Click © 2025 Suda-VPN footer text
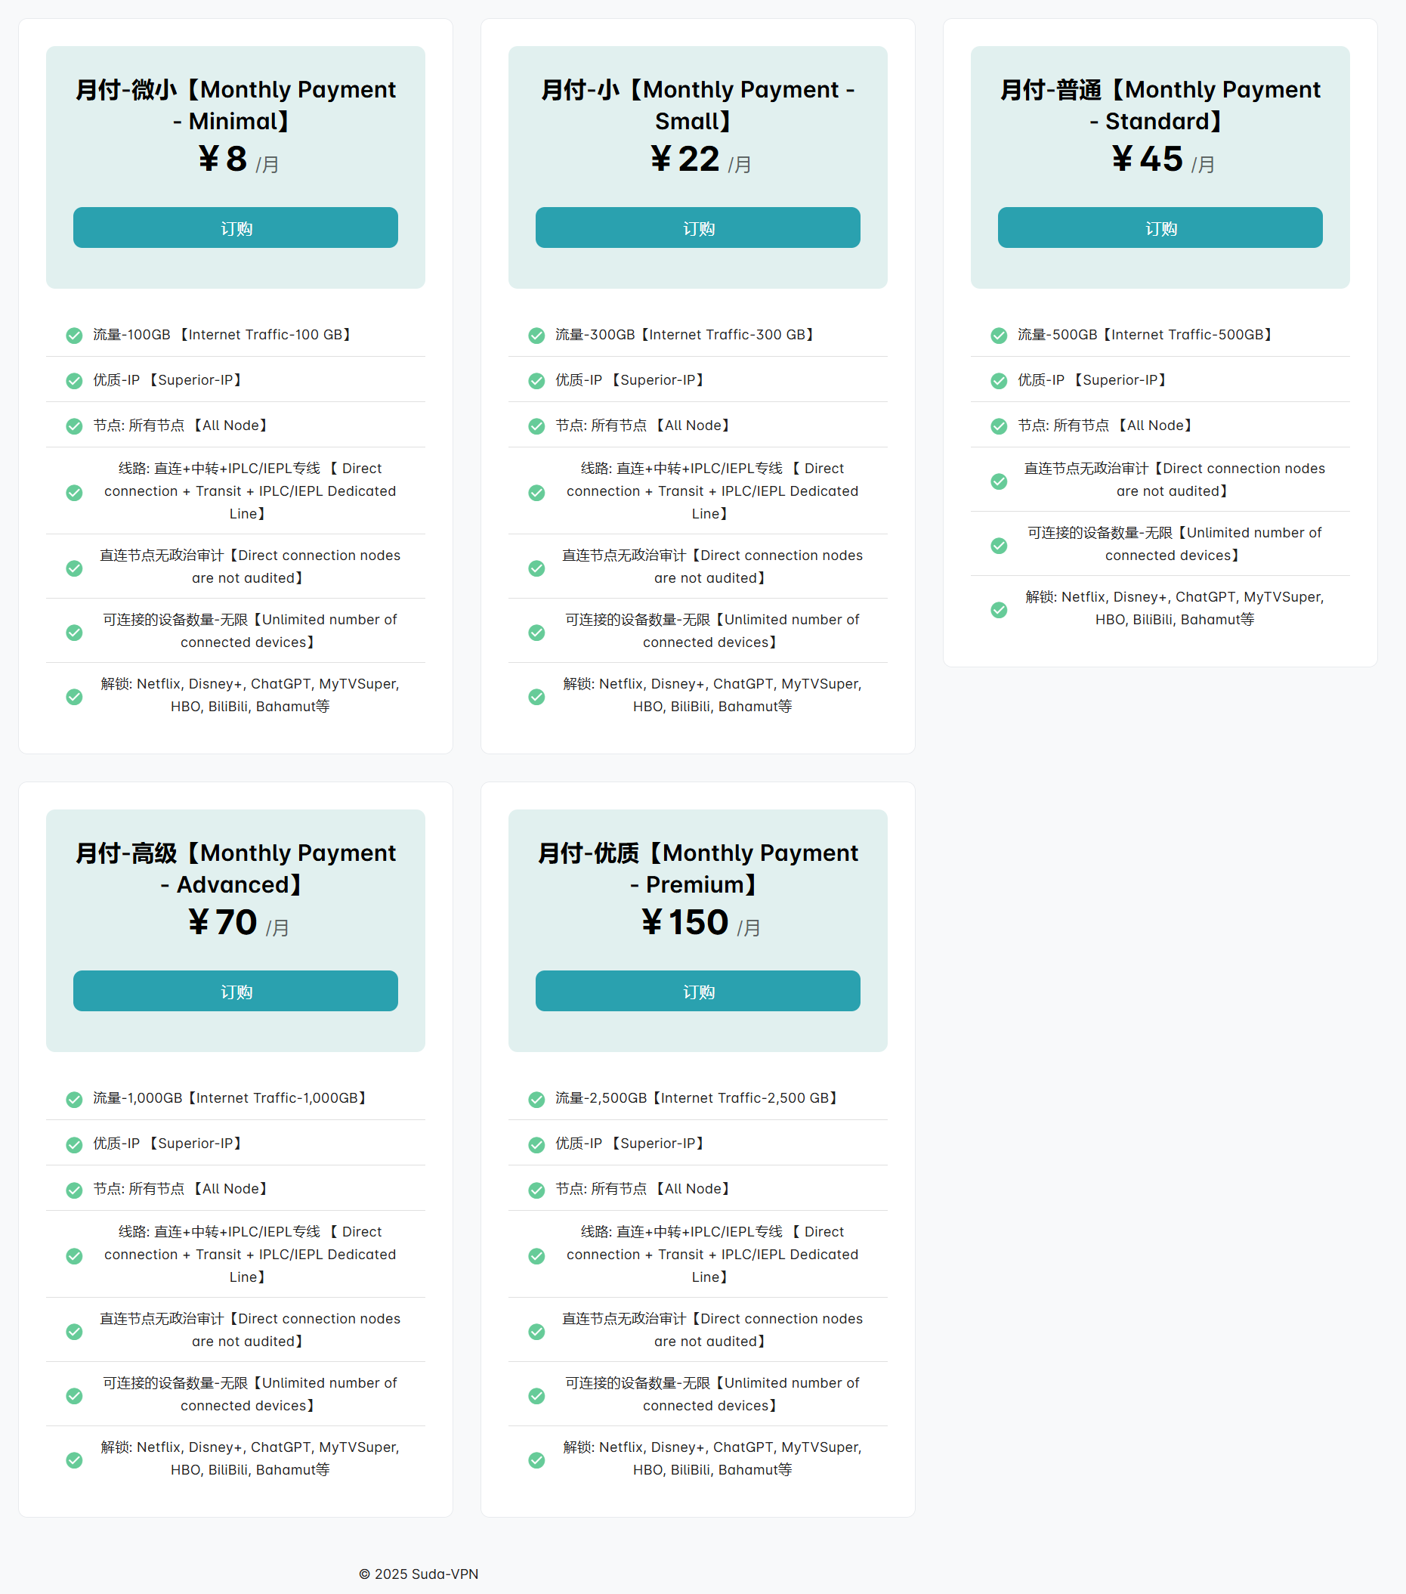The image size is (1406, 1594). coord(419,1574)
